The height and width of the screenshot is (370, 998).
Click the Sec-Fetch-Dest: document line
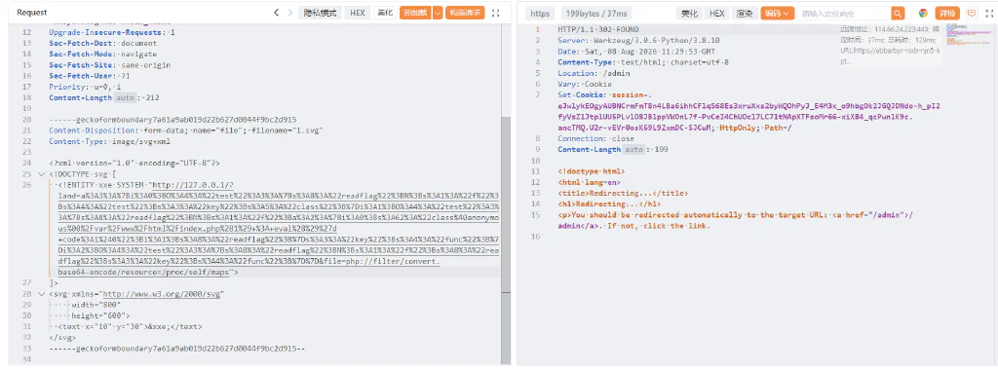coord(102,43)
